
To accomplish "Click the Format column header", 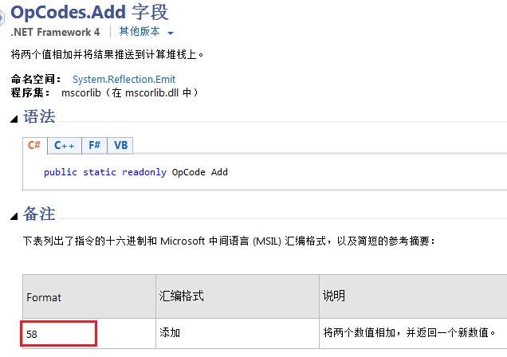I will [x=89, y=296].
